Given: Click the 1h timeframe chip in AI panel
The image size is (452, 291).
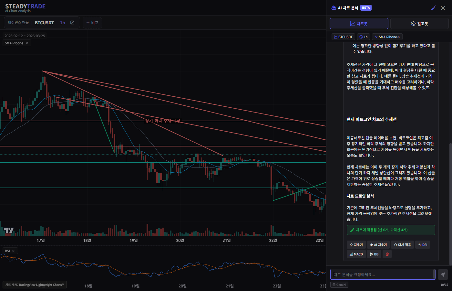Looking at the screenshot, I should coord(364,37).
